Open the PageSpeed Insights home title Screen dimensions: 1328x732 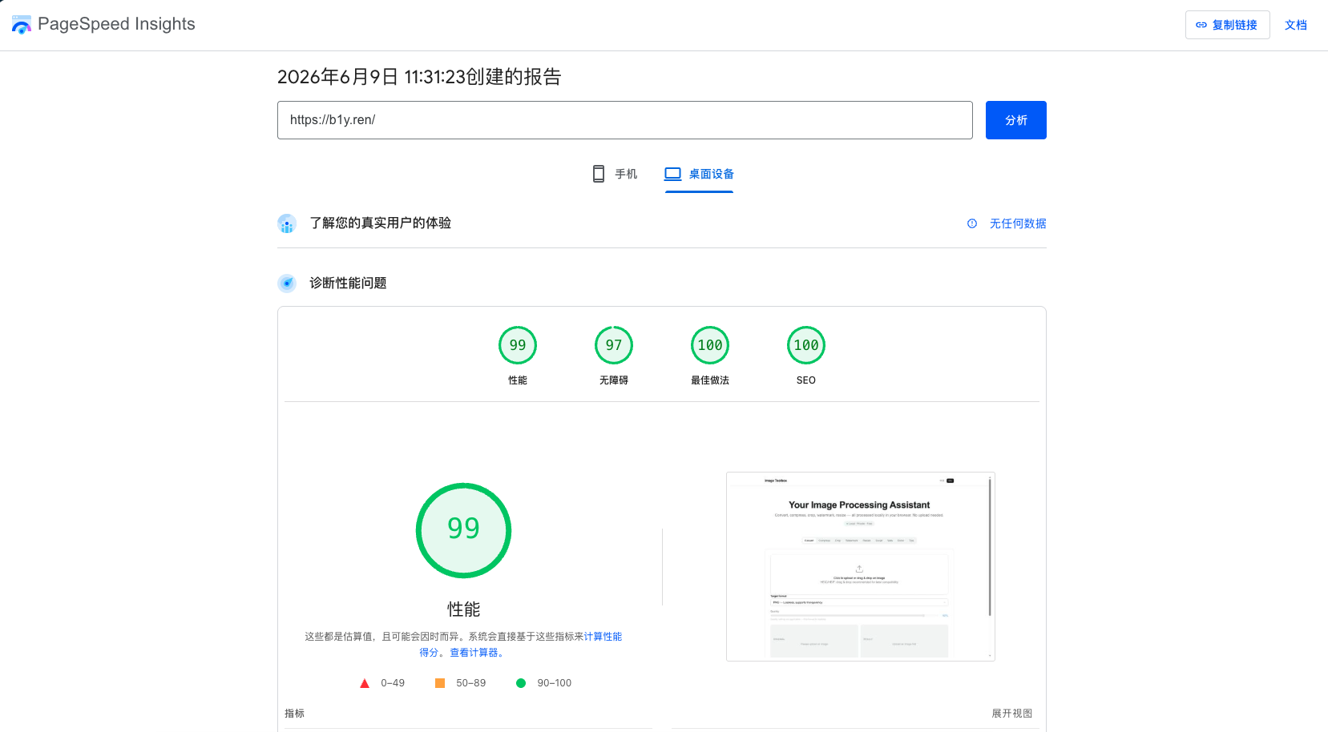(x=116, y=24)
